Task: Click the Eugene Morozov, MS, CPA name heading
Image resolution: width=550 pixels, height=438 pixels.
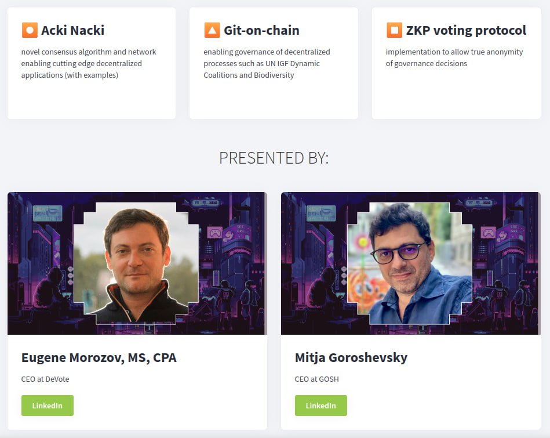Action: coord(99,357)
